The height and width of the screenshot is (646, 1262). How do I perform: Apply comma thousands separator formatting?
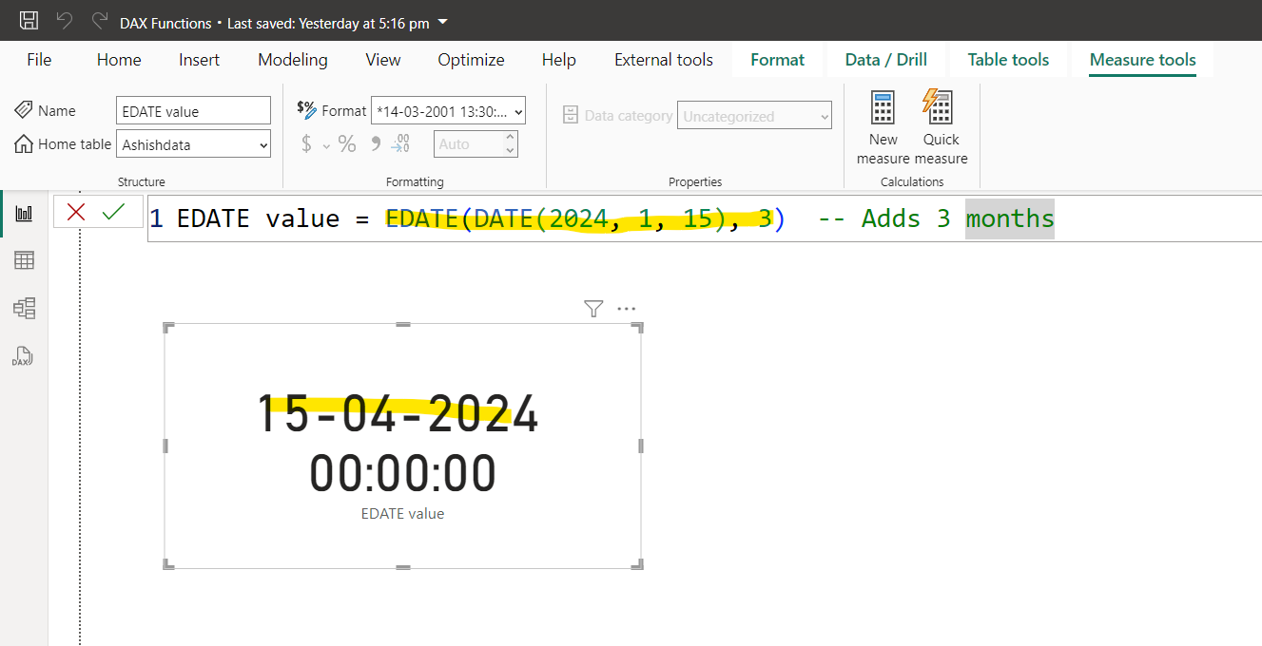point(374,143)
